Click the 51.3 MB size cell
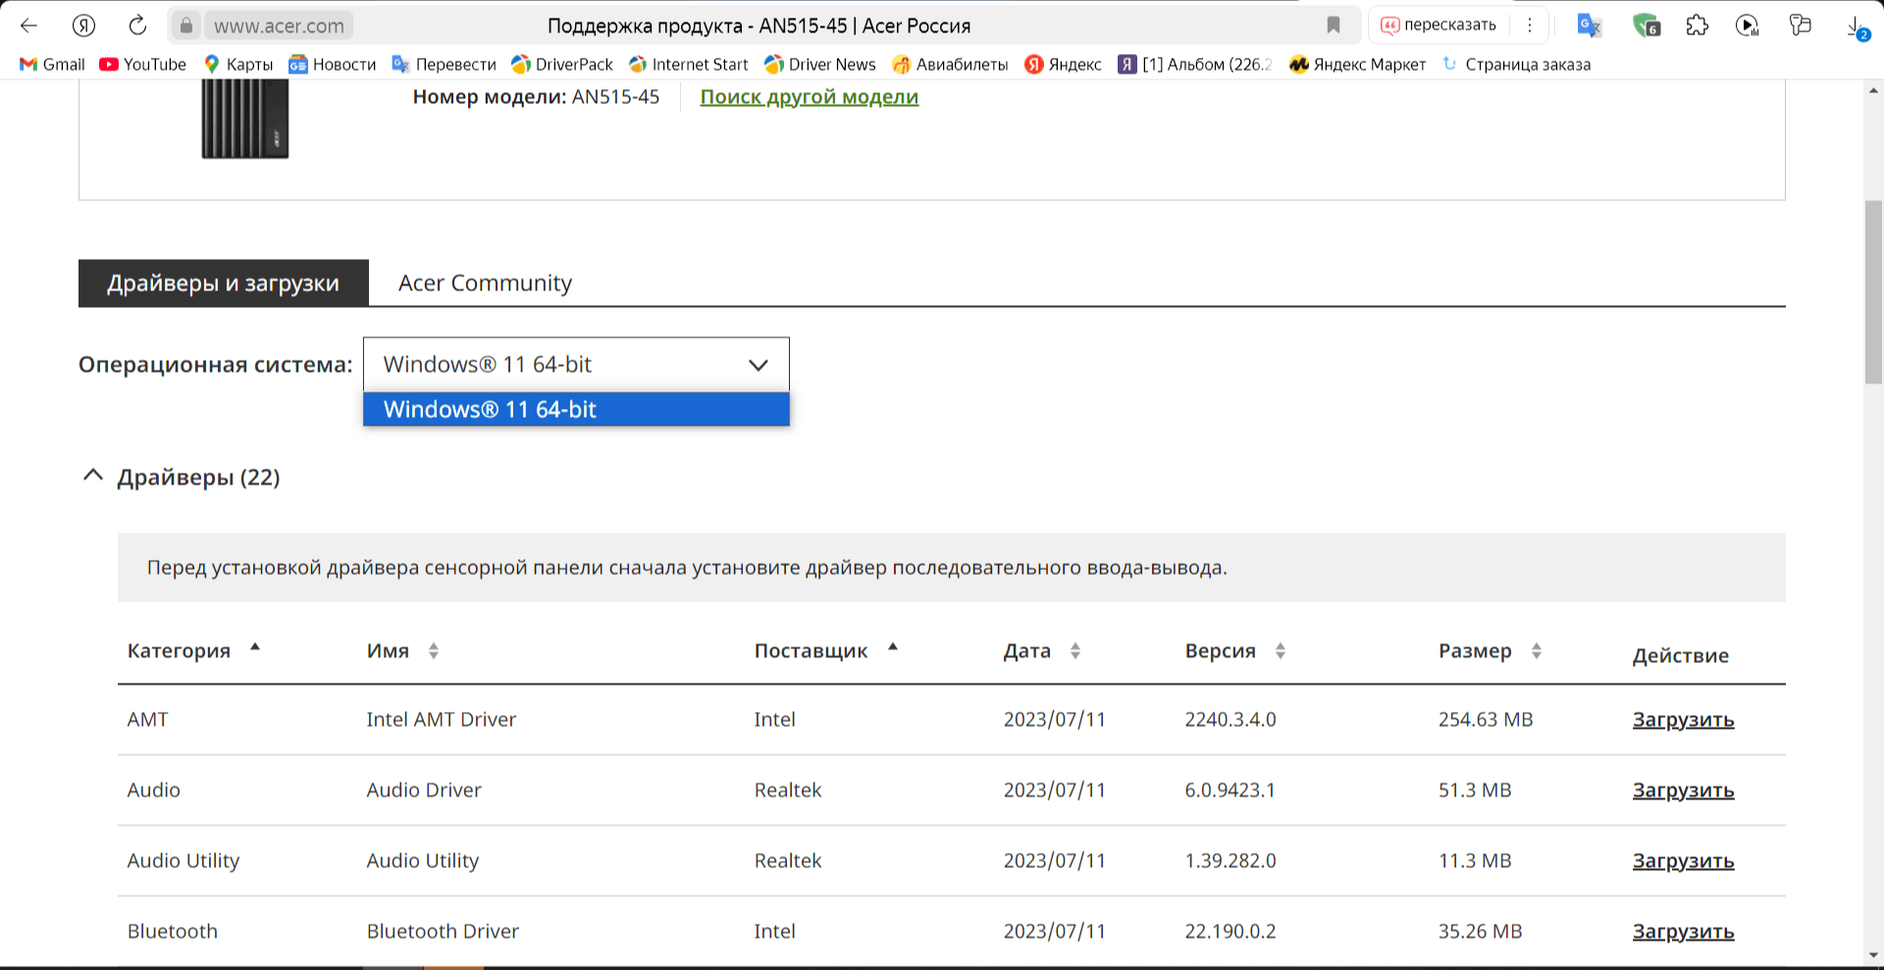 pos(1475,790)
